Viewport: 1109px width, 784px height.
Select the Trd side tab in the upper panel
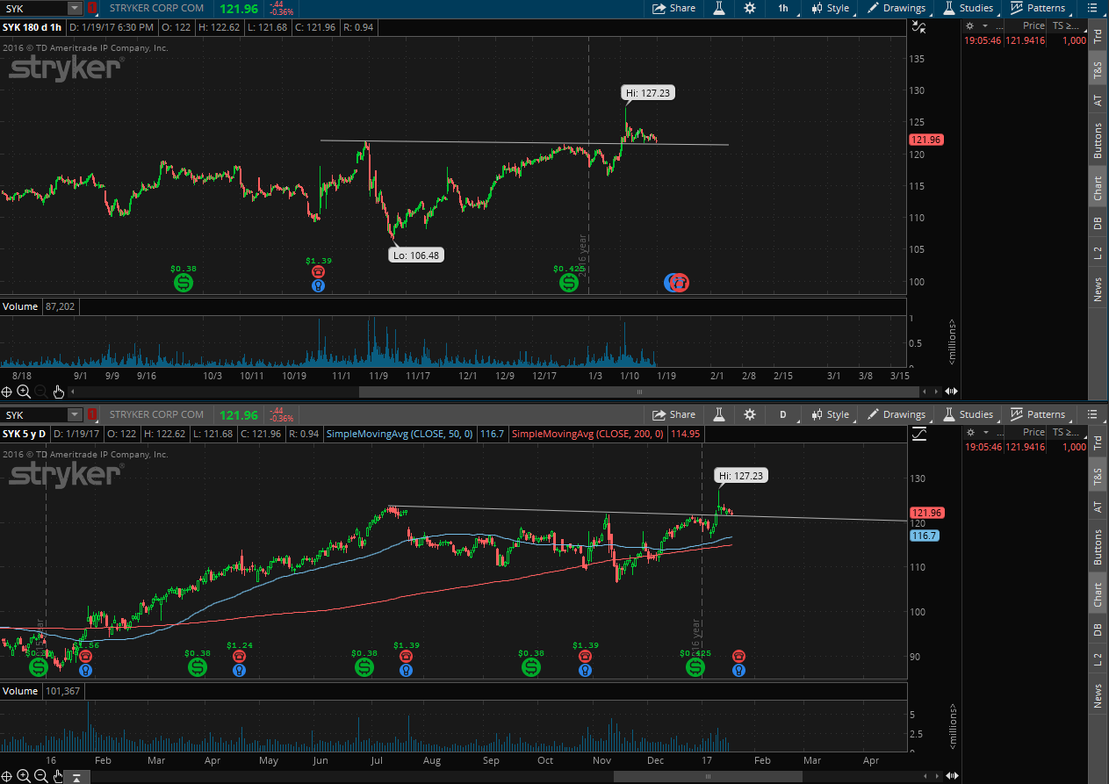pos(1097,36)
